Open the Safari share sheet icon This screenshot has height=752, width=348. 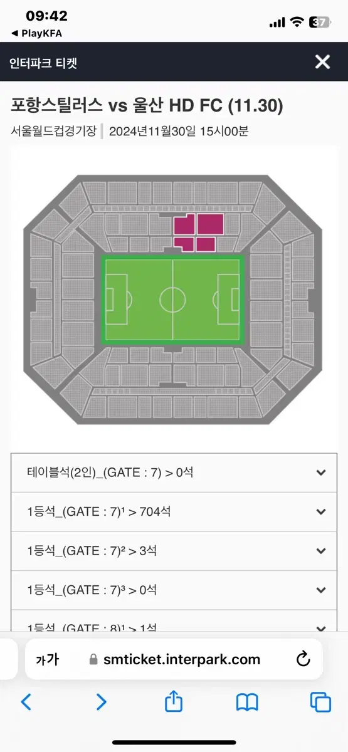coord(173,701)
